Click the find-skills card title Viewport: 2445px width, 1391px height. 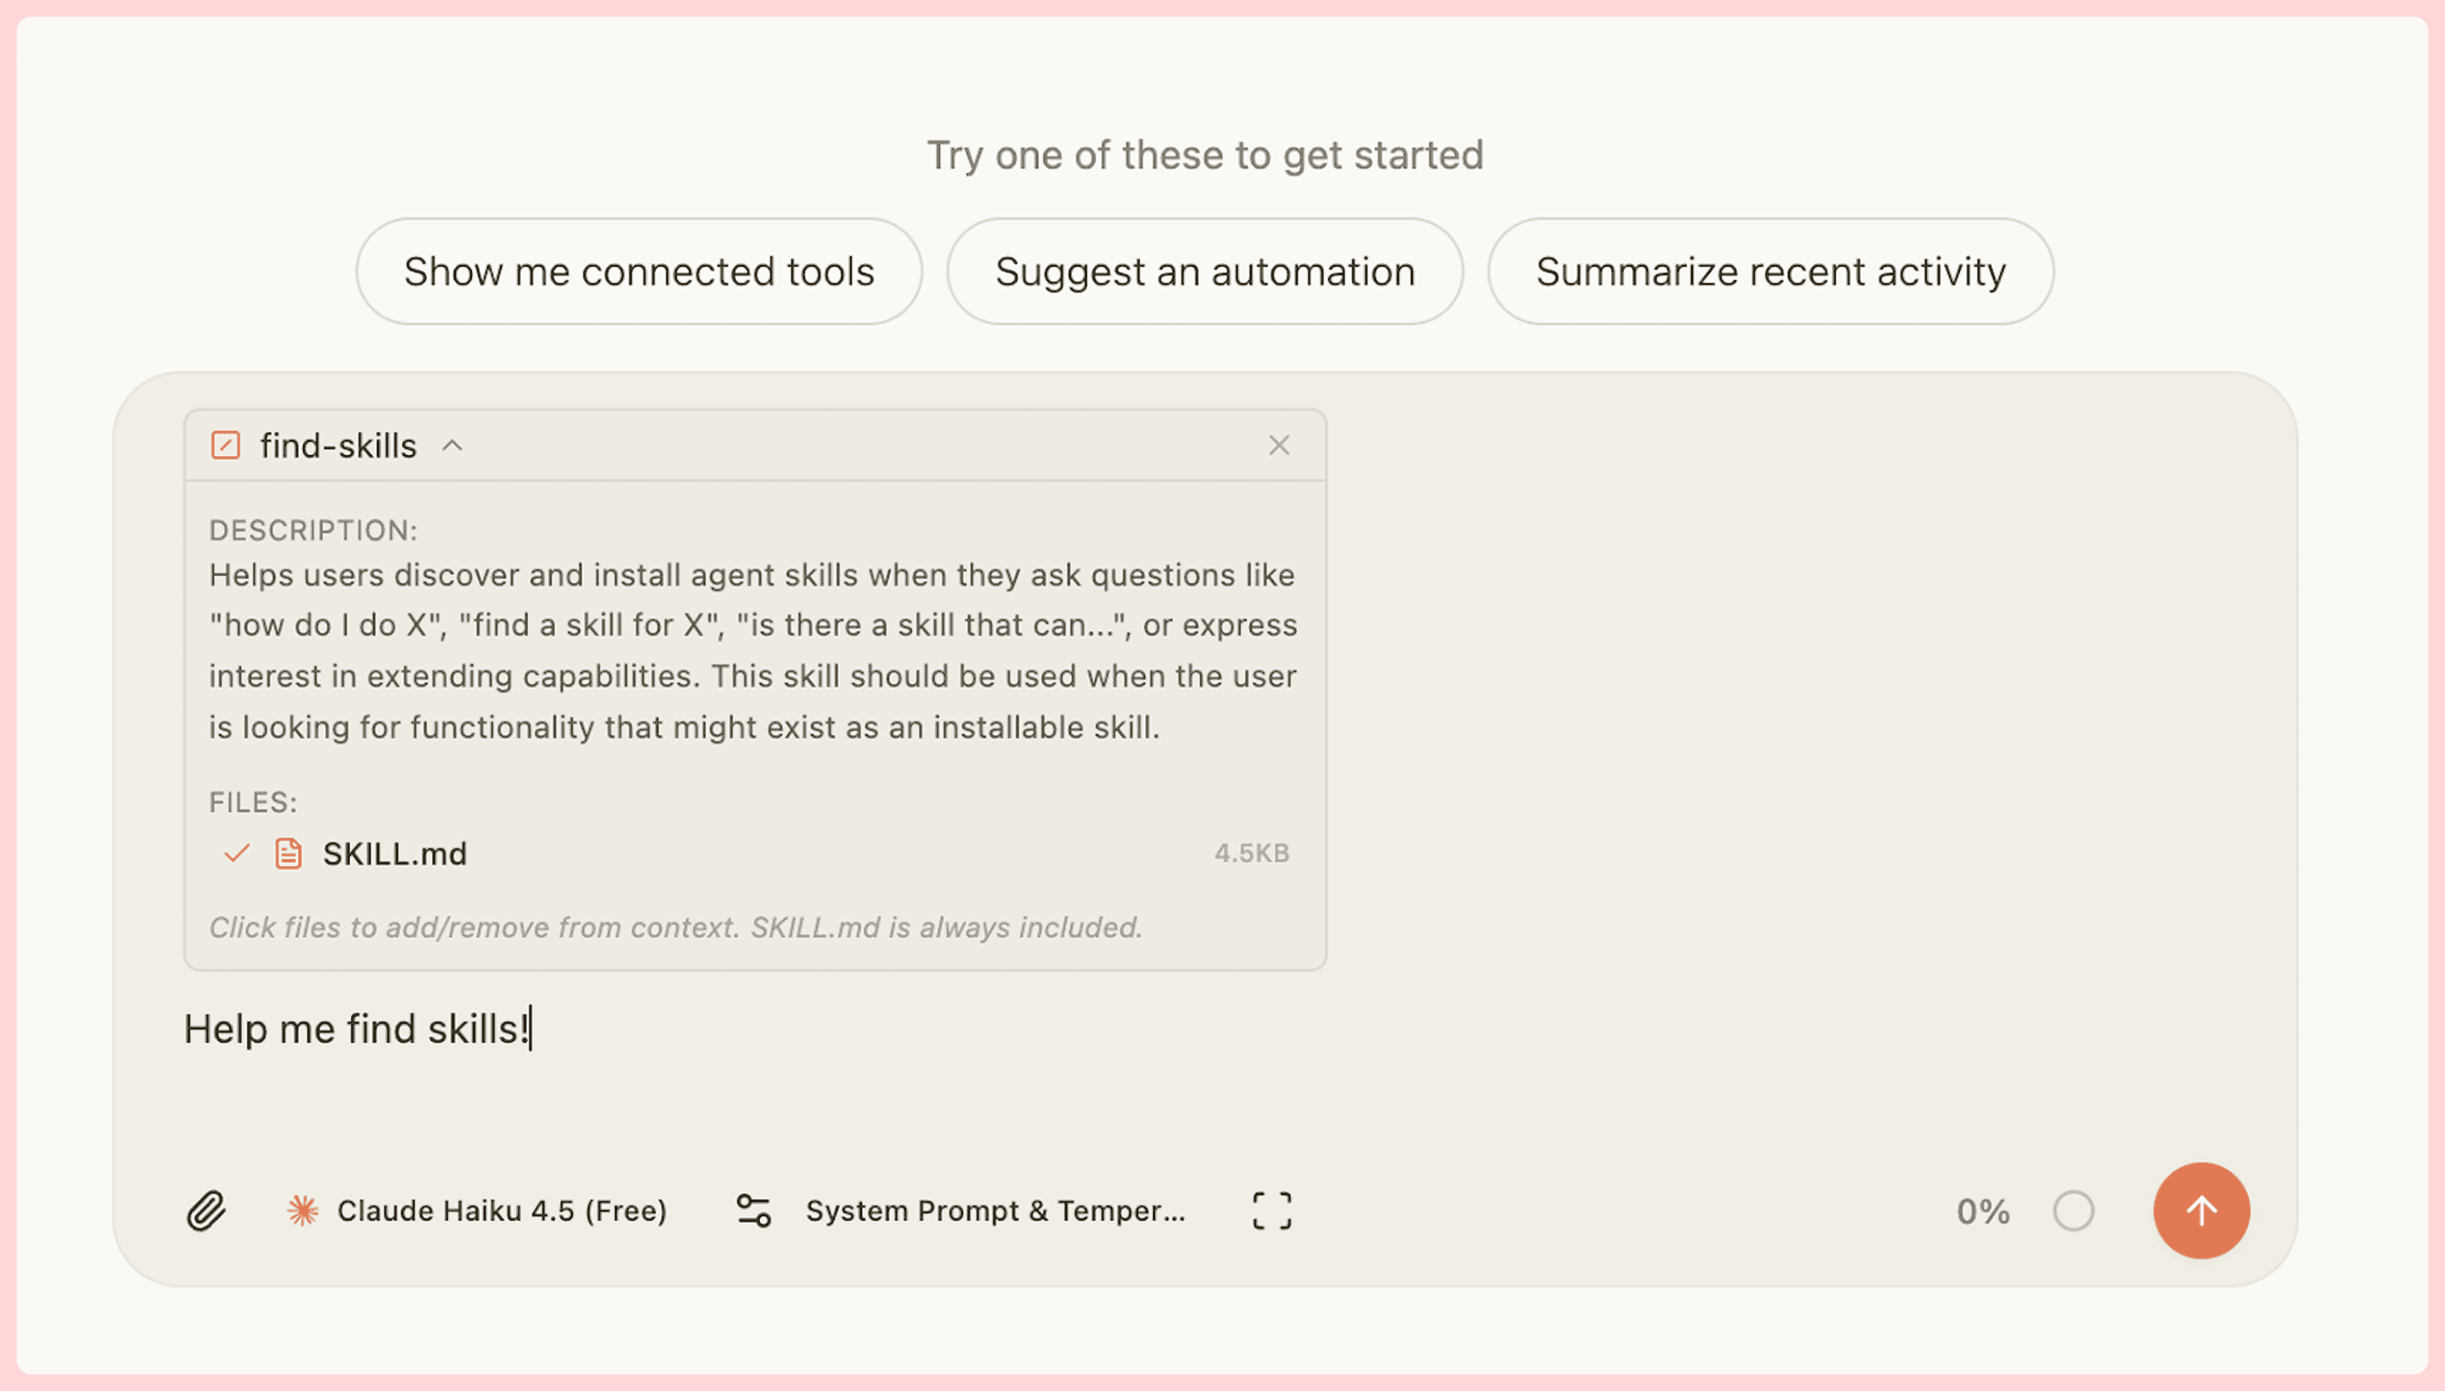338,445
